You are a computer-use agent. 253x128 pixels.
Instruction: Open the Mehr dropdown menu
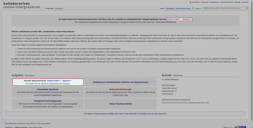click(x=198, y=9)
